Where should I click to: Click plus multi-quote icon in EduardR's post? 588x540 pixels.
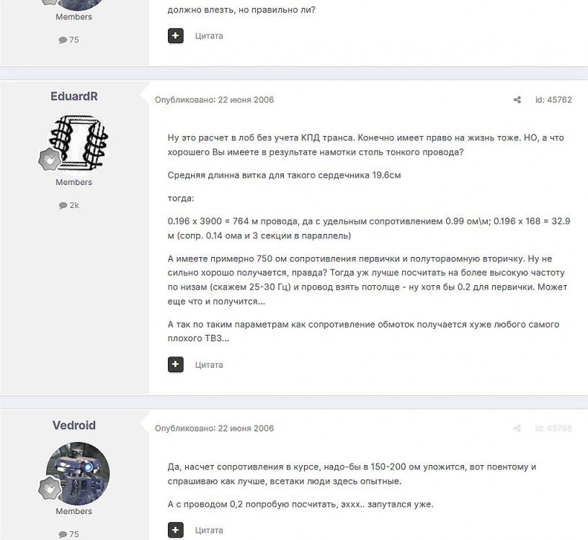(x=176, y=364)
